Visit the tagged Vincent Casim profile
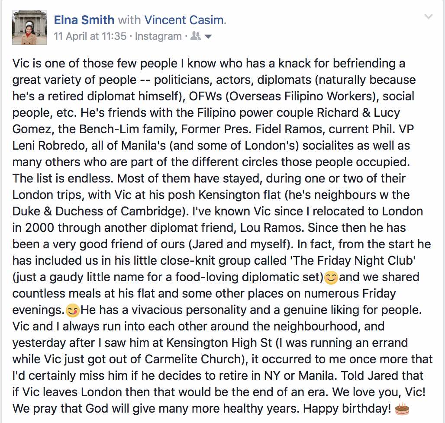The height and width of the screenshot is (423, 445). pos(185,20)
